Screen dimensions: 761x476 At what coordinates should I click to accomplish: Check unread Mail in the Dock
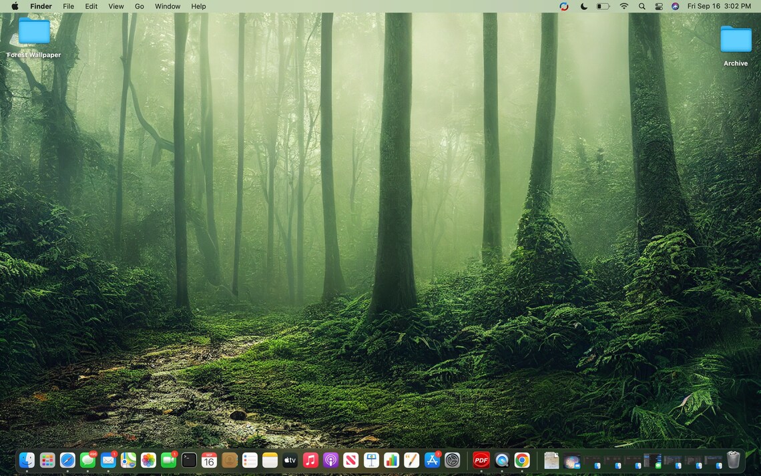pos(107,459)
